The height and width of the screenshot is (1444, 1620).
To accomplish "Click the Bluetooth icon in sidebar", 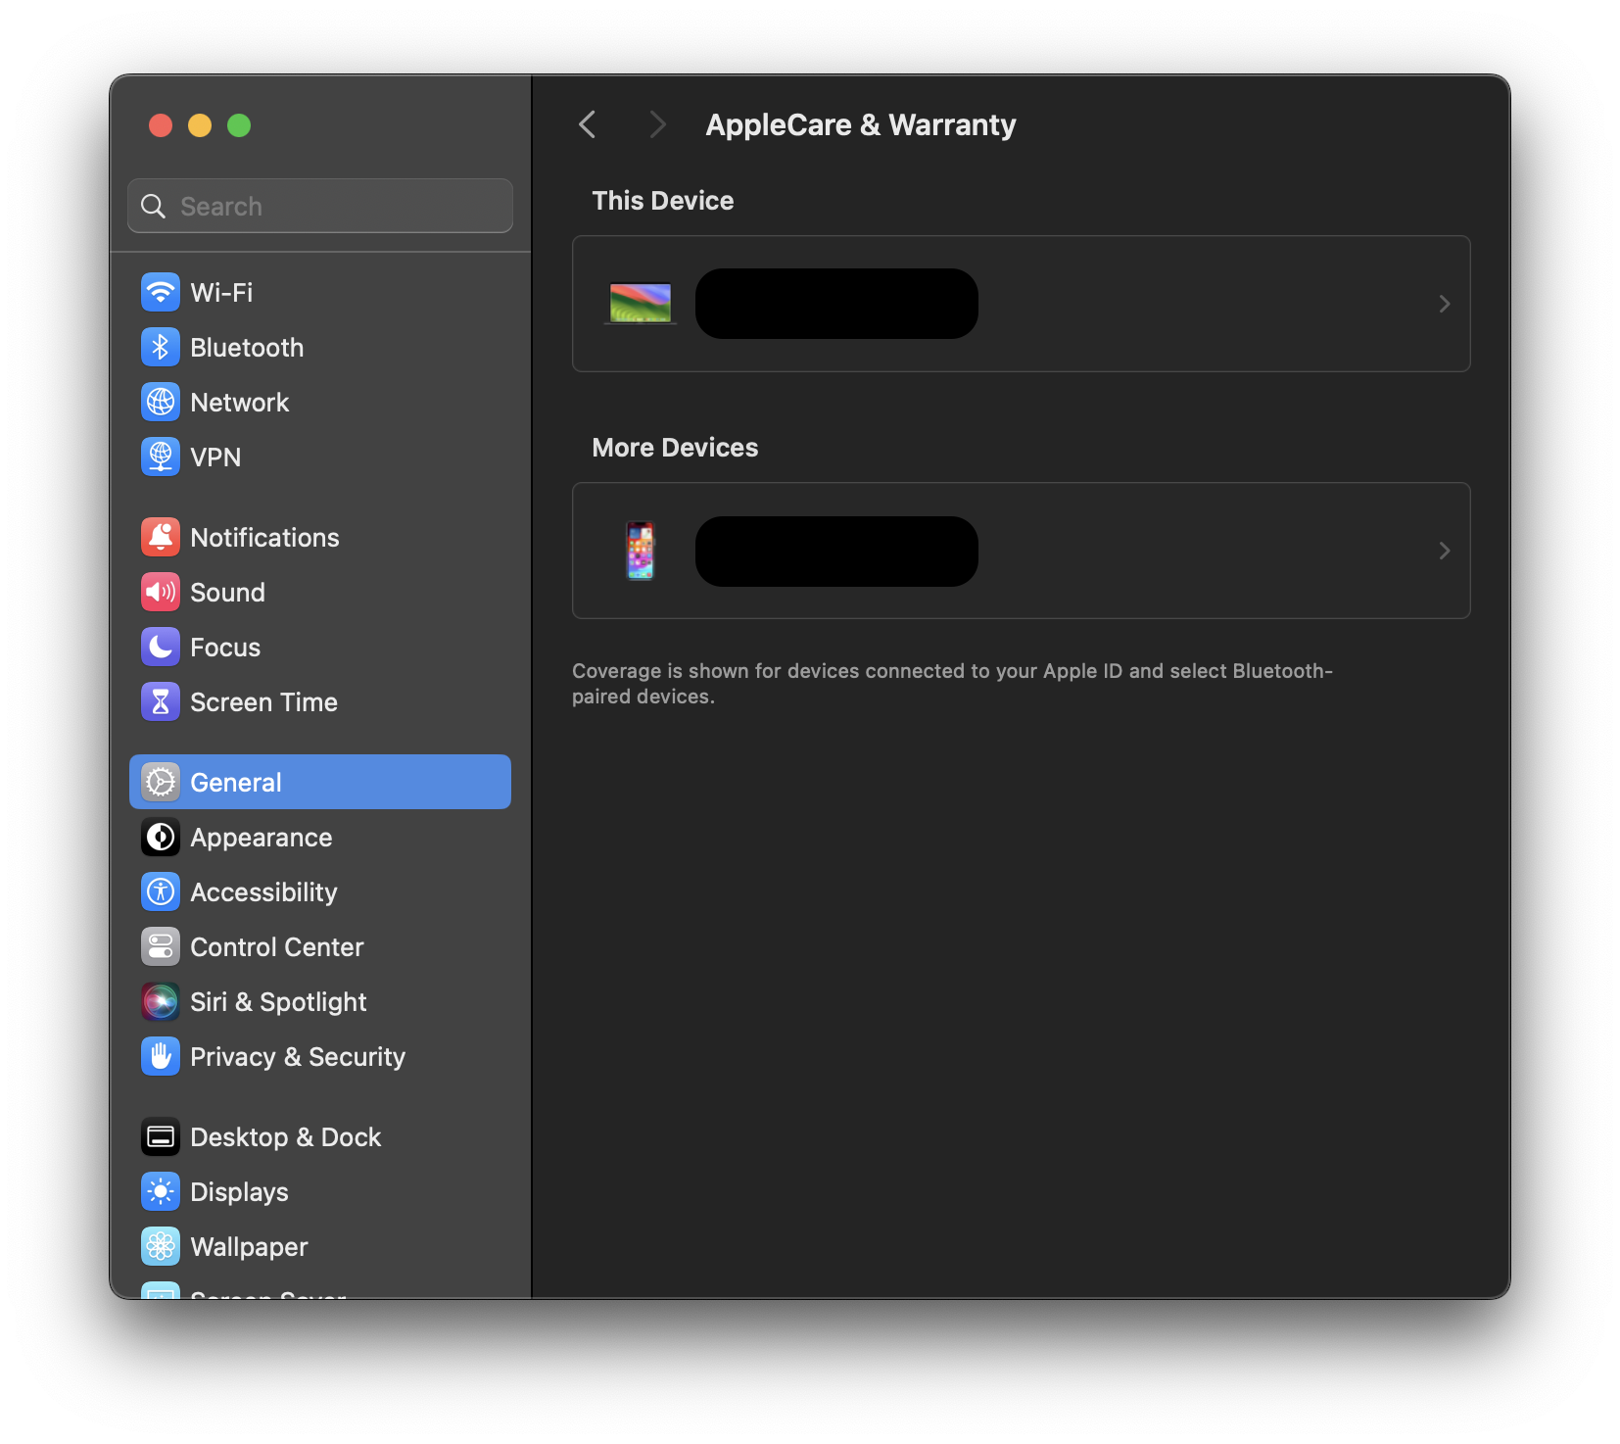I will click(x=161, y=347).
